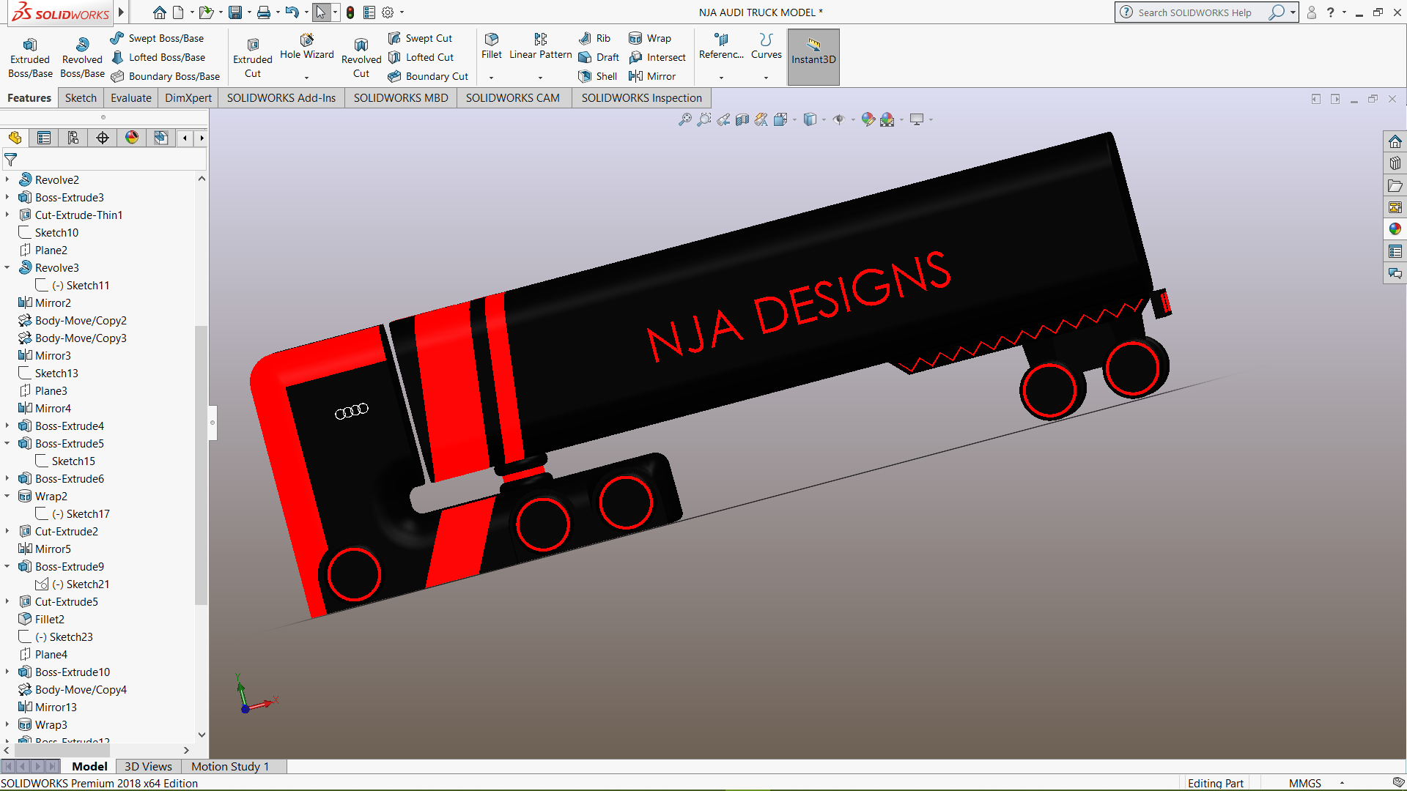Screen dimensions: 1407x791
Task: Open Reference Geometry dropdown arrow
Action: 721,77
